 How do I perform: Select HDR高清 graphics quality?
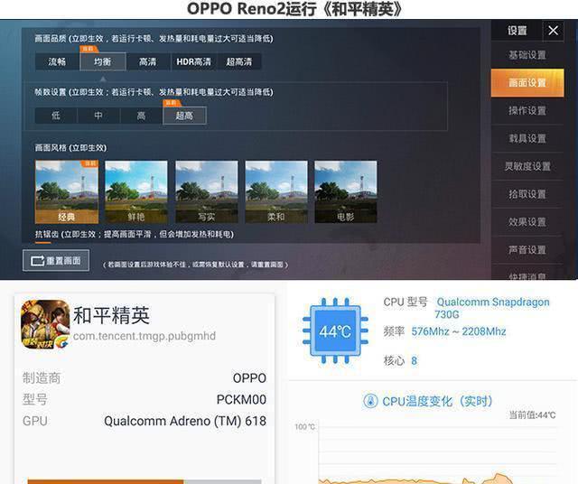(193, 61)
